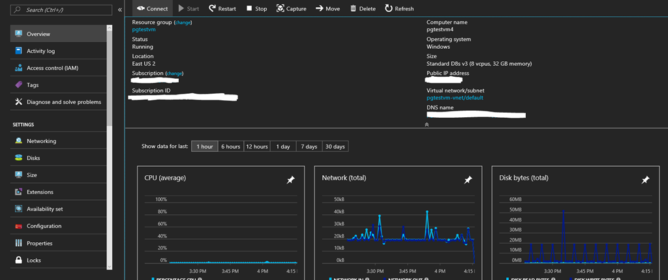Show data for last 30 days
The height and width of the screenshot is (280, 668).
pyautogui.click(x=335, y=147)
